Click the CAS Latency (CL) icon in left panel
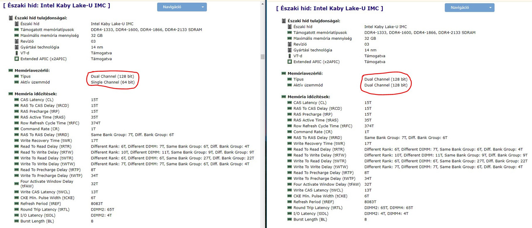This screenshot has height=228, width=532. pyautogui.click(x=17, y=100)
